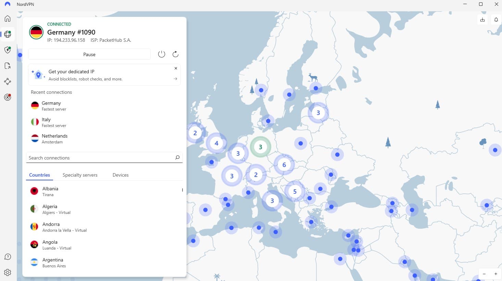Open Threat Protection shield icon
The image size is (502, 281).
coord(8,50)
